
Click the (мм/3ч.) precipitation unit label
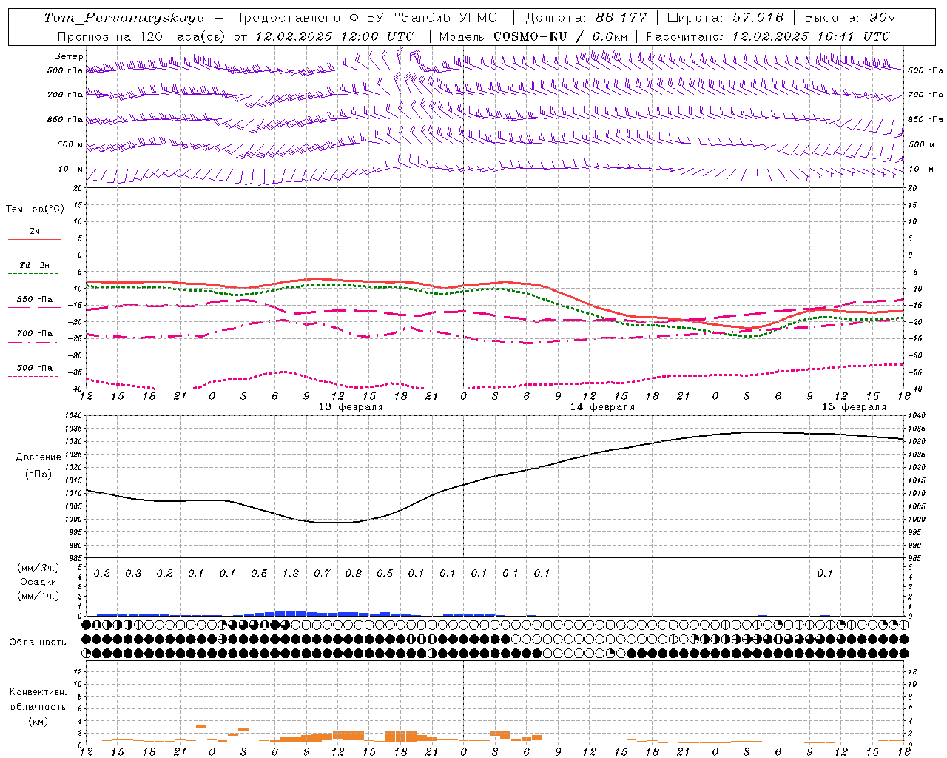(38, 568)
